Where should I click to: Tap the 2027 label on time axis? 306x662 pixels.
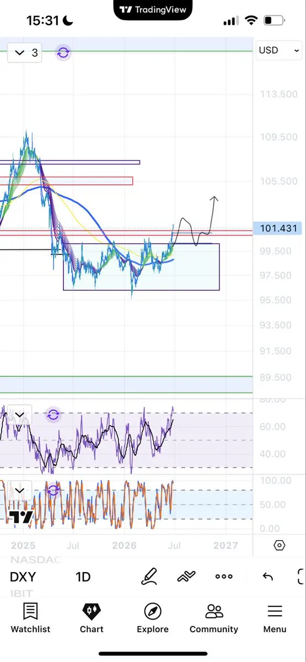point(226,546)
